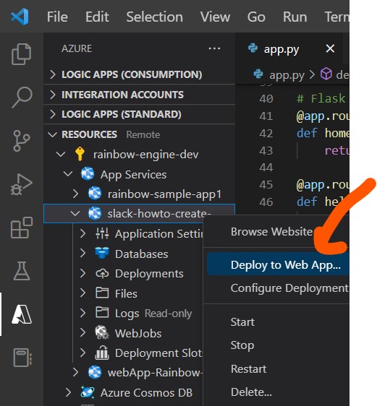Expand the Azure Cosmos DB chevron
Image resolution: width=377 pixels, height=406 pixels.
68,392
